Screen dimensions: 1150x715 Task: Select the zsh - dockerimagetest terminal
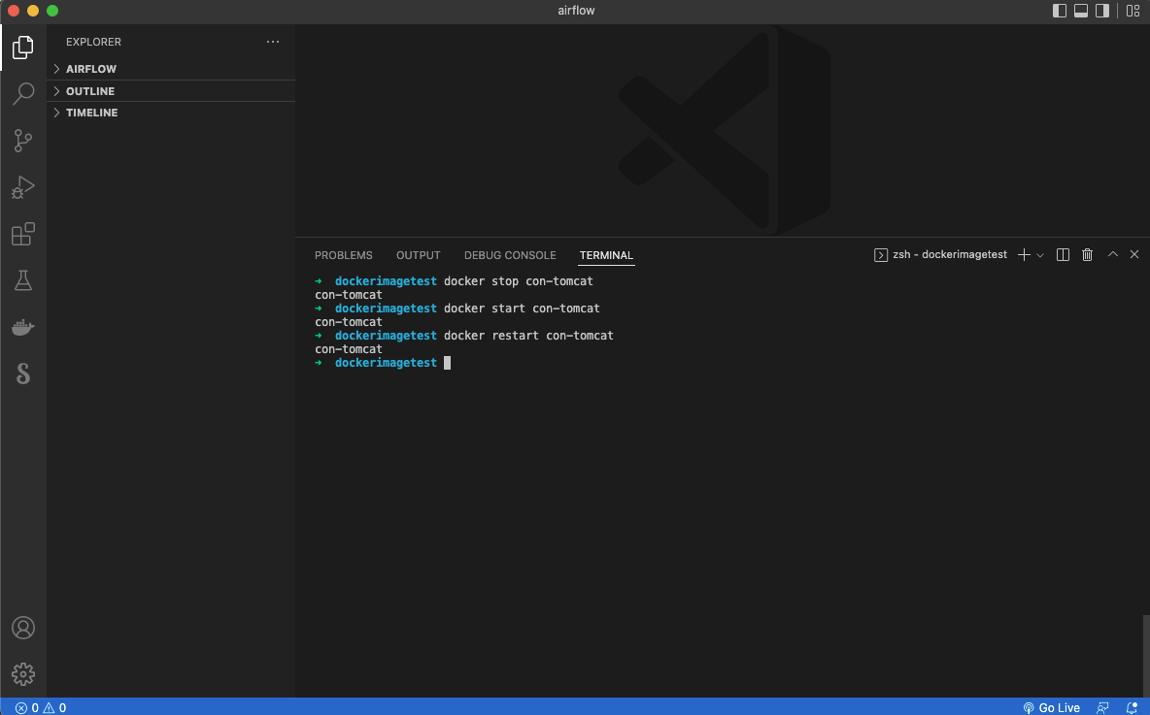click(940, 255)
